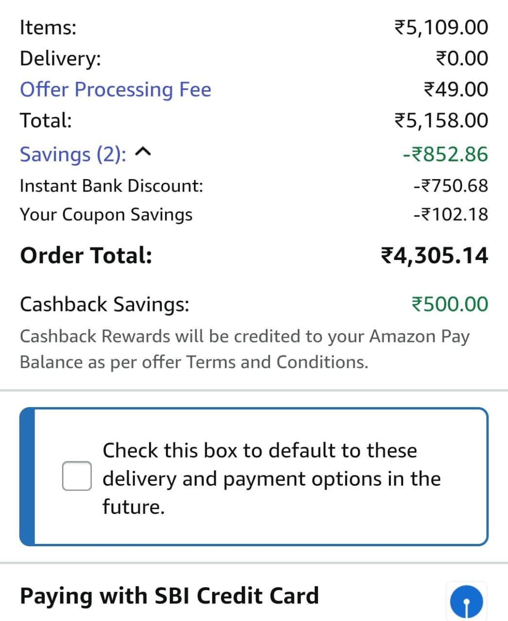
Task: Click the Cashback Rewards terms note text
Action: (244, 349)
